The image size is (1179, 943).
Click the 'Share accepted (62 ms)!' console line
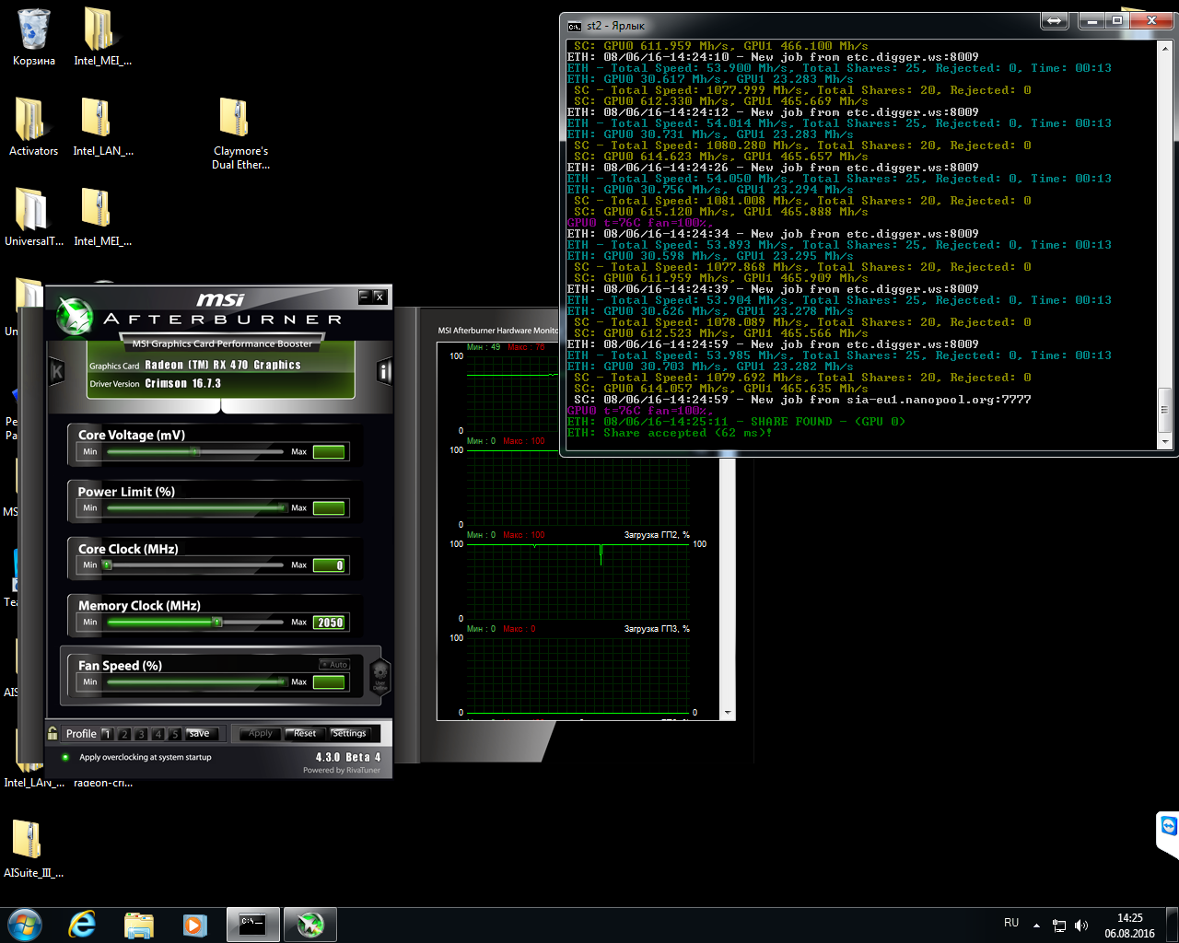(670, 433)
